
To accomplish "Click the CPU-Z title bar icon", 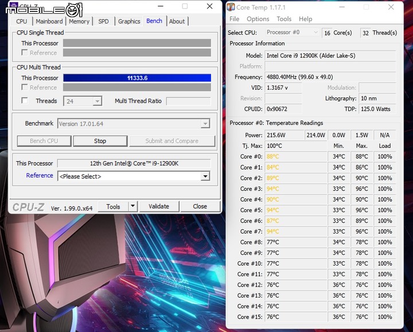I will tap(14, 6).
